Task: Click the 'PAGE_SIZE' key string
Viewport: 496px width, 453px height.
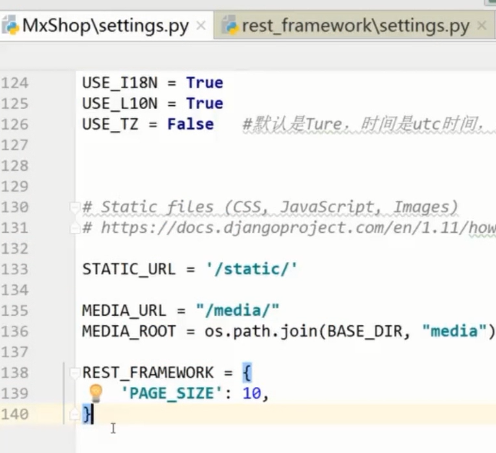Action: pos(172,393)
